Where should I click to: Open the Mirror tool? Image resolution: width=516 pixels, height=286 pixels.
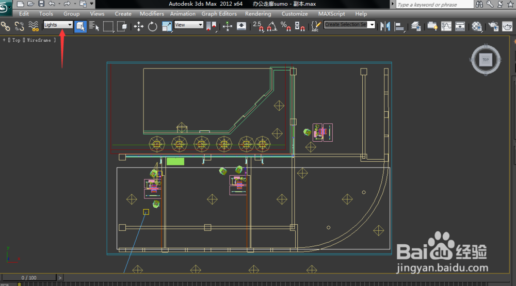(x=384, y=26)
